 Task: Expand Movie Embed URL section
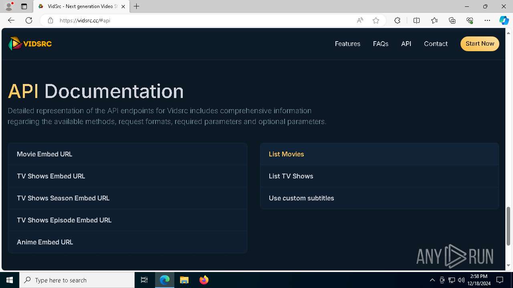pos(127,154)
